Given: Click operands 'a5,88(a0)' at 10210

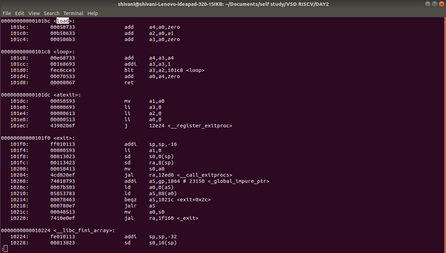Looking at the screenshot, I should pyautogui.click(x=163, y=193).
